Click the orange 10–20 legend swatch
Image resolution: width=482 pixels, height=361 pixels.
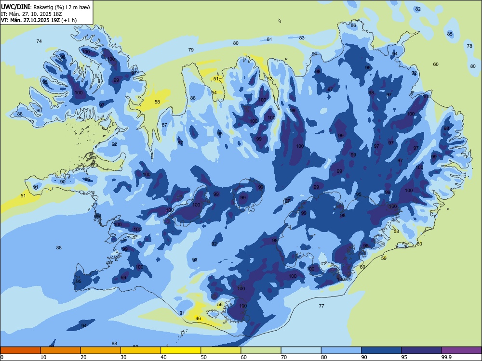coord(61,350)
